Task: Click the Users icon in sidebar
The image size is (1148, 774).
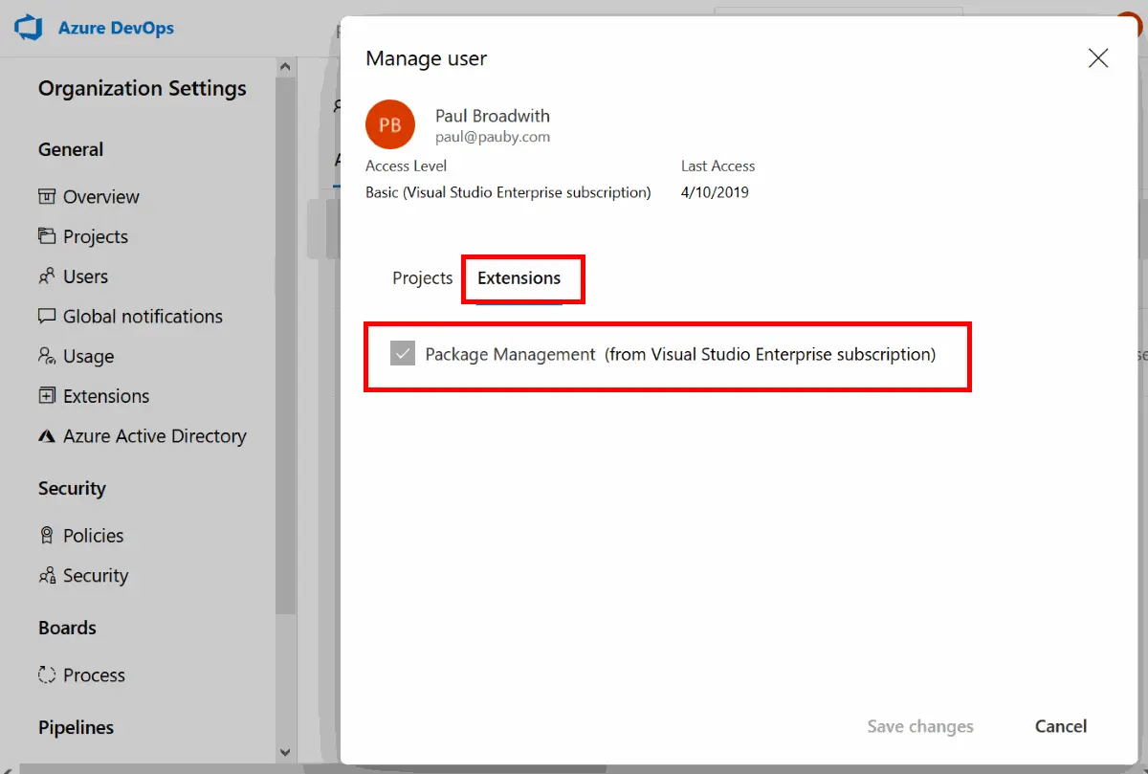Action: click(46, 276)
